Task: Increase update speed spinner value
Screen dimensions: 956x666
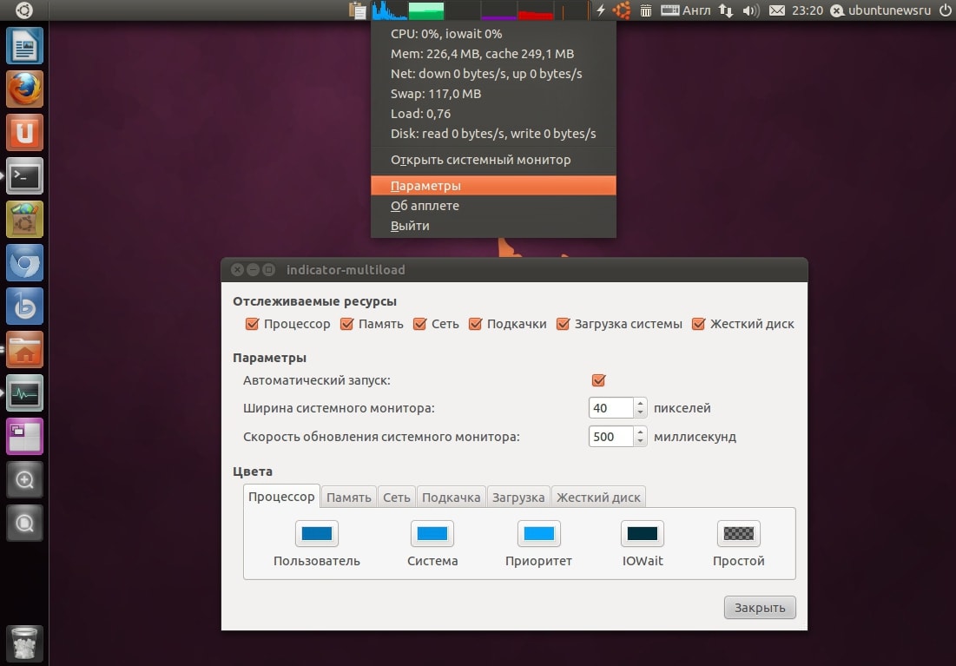Action: [640, 432]
